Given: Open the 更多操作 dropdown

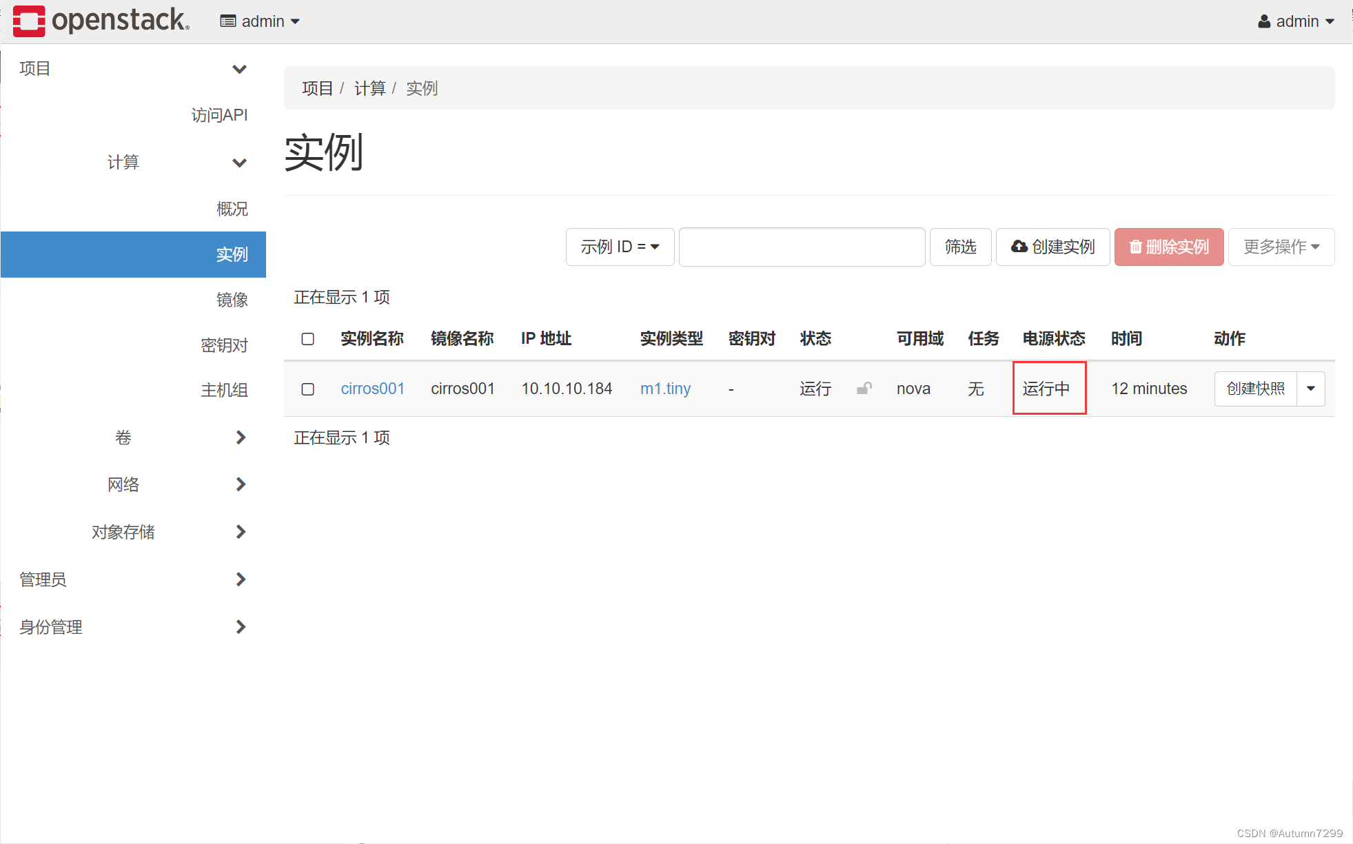Looking at the screenshot, I should coord(1281,247).
